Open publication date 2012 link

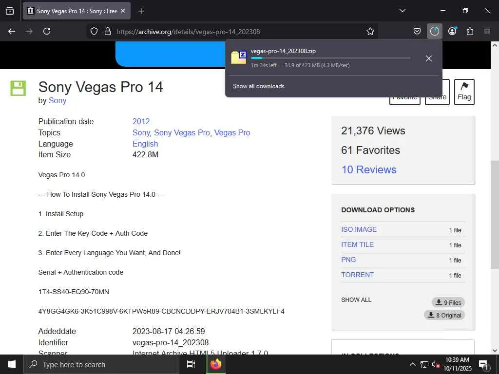tap(141, 121)
